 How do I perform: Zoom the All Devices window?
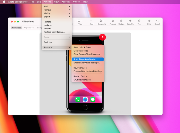[x=18, y=21]
